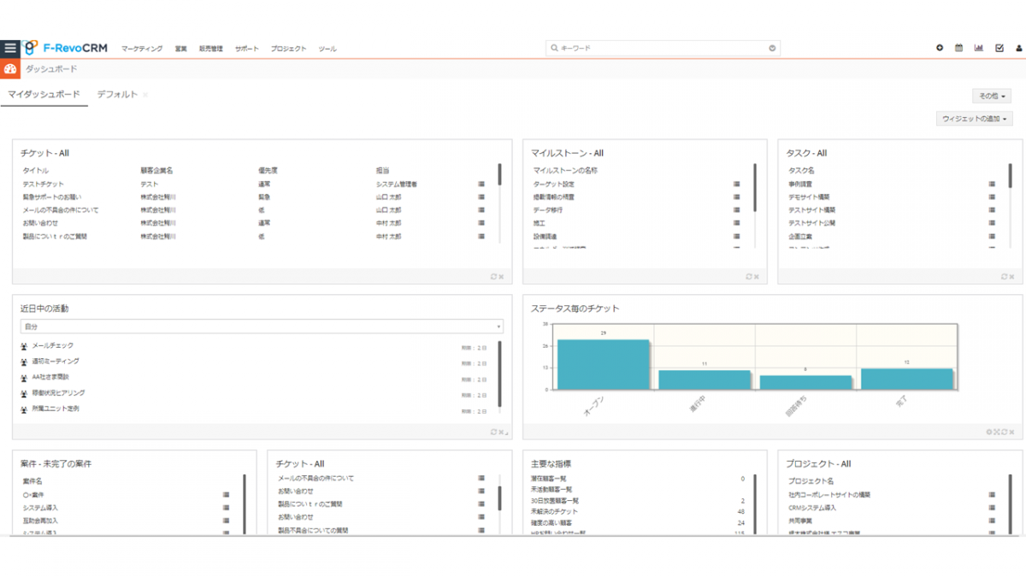The width and height of the screenshot is (1026, 577).
Task: Refresh the マイルストーン - All widget
Action: coord(749,276)
